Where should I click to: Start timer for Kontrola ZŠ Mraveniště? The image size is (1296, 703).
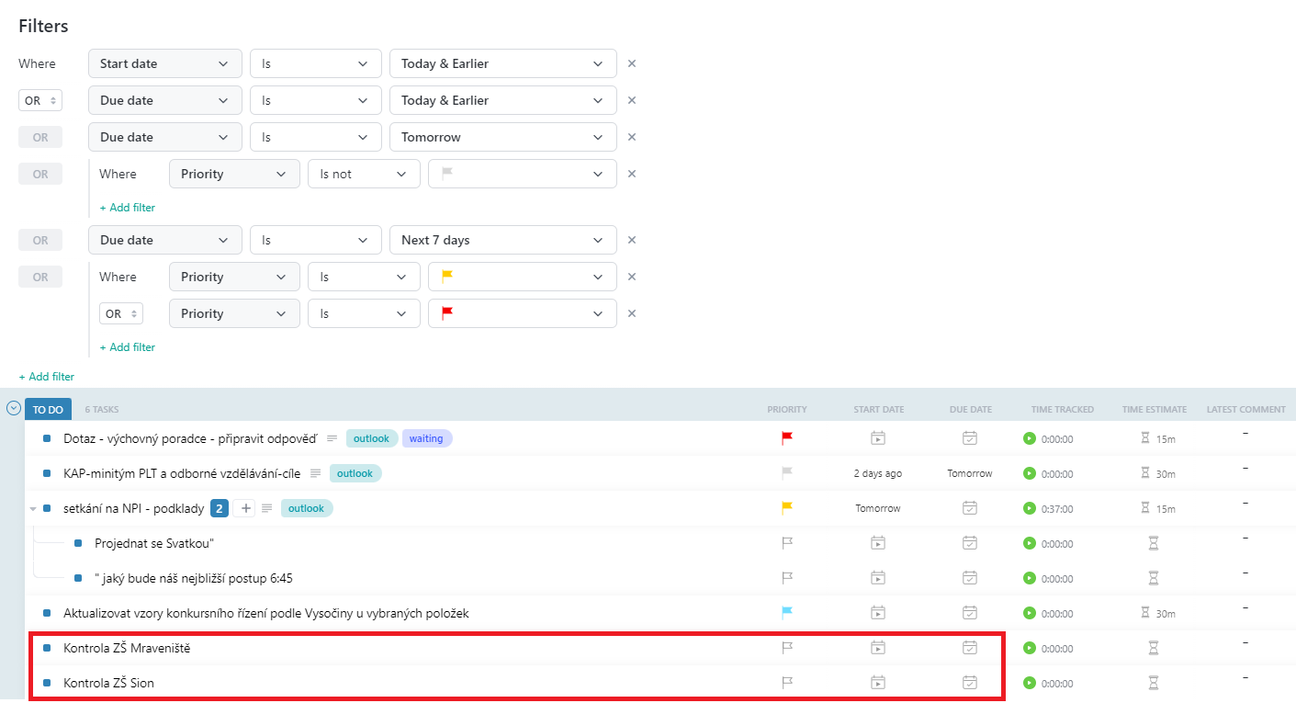(x=1029, y=648)
